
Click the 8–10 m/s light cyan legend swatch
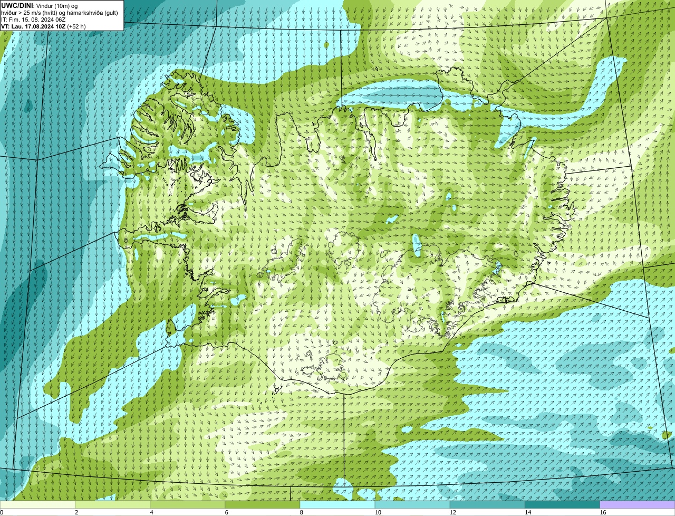337,504
